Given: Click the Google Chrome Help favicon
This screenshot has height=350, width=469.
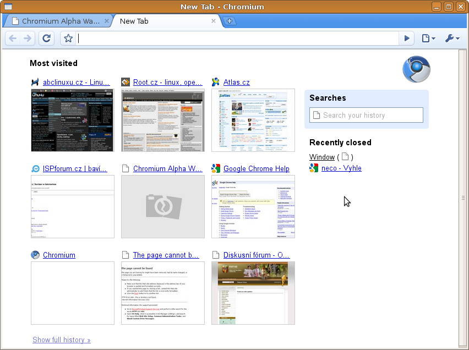Looking at the screenshot, I should click(216, 168).
